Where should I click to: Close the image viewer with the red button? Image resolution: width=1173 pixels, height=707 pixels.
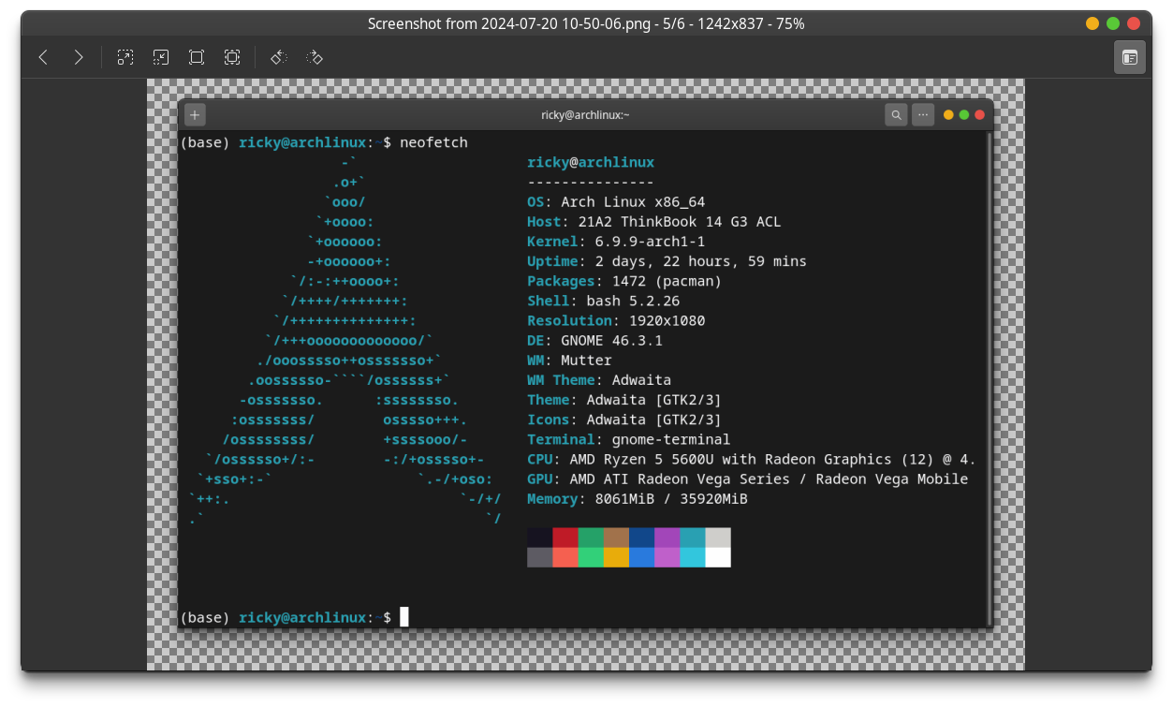point(1134,23)
